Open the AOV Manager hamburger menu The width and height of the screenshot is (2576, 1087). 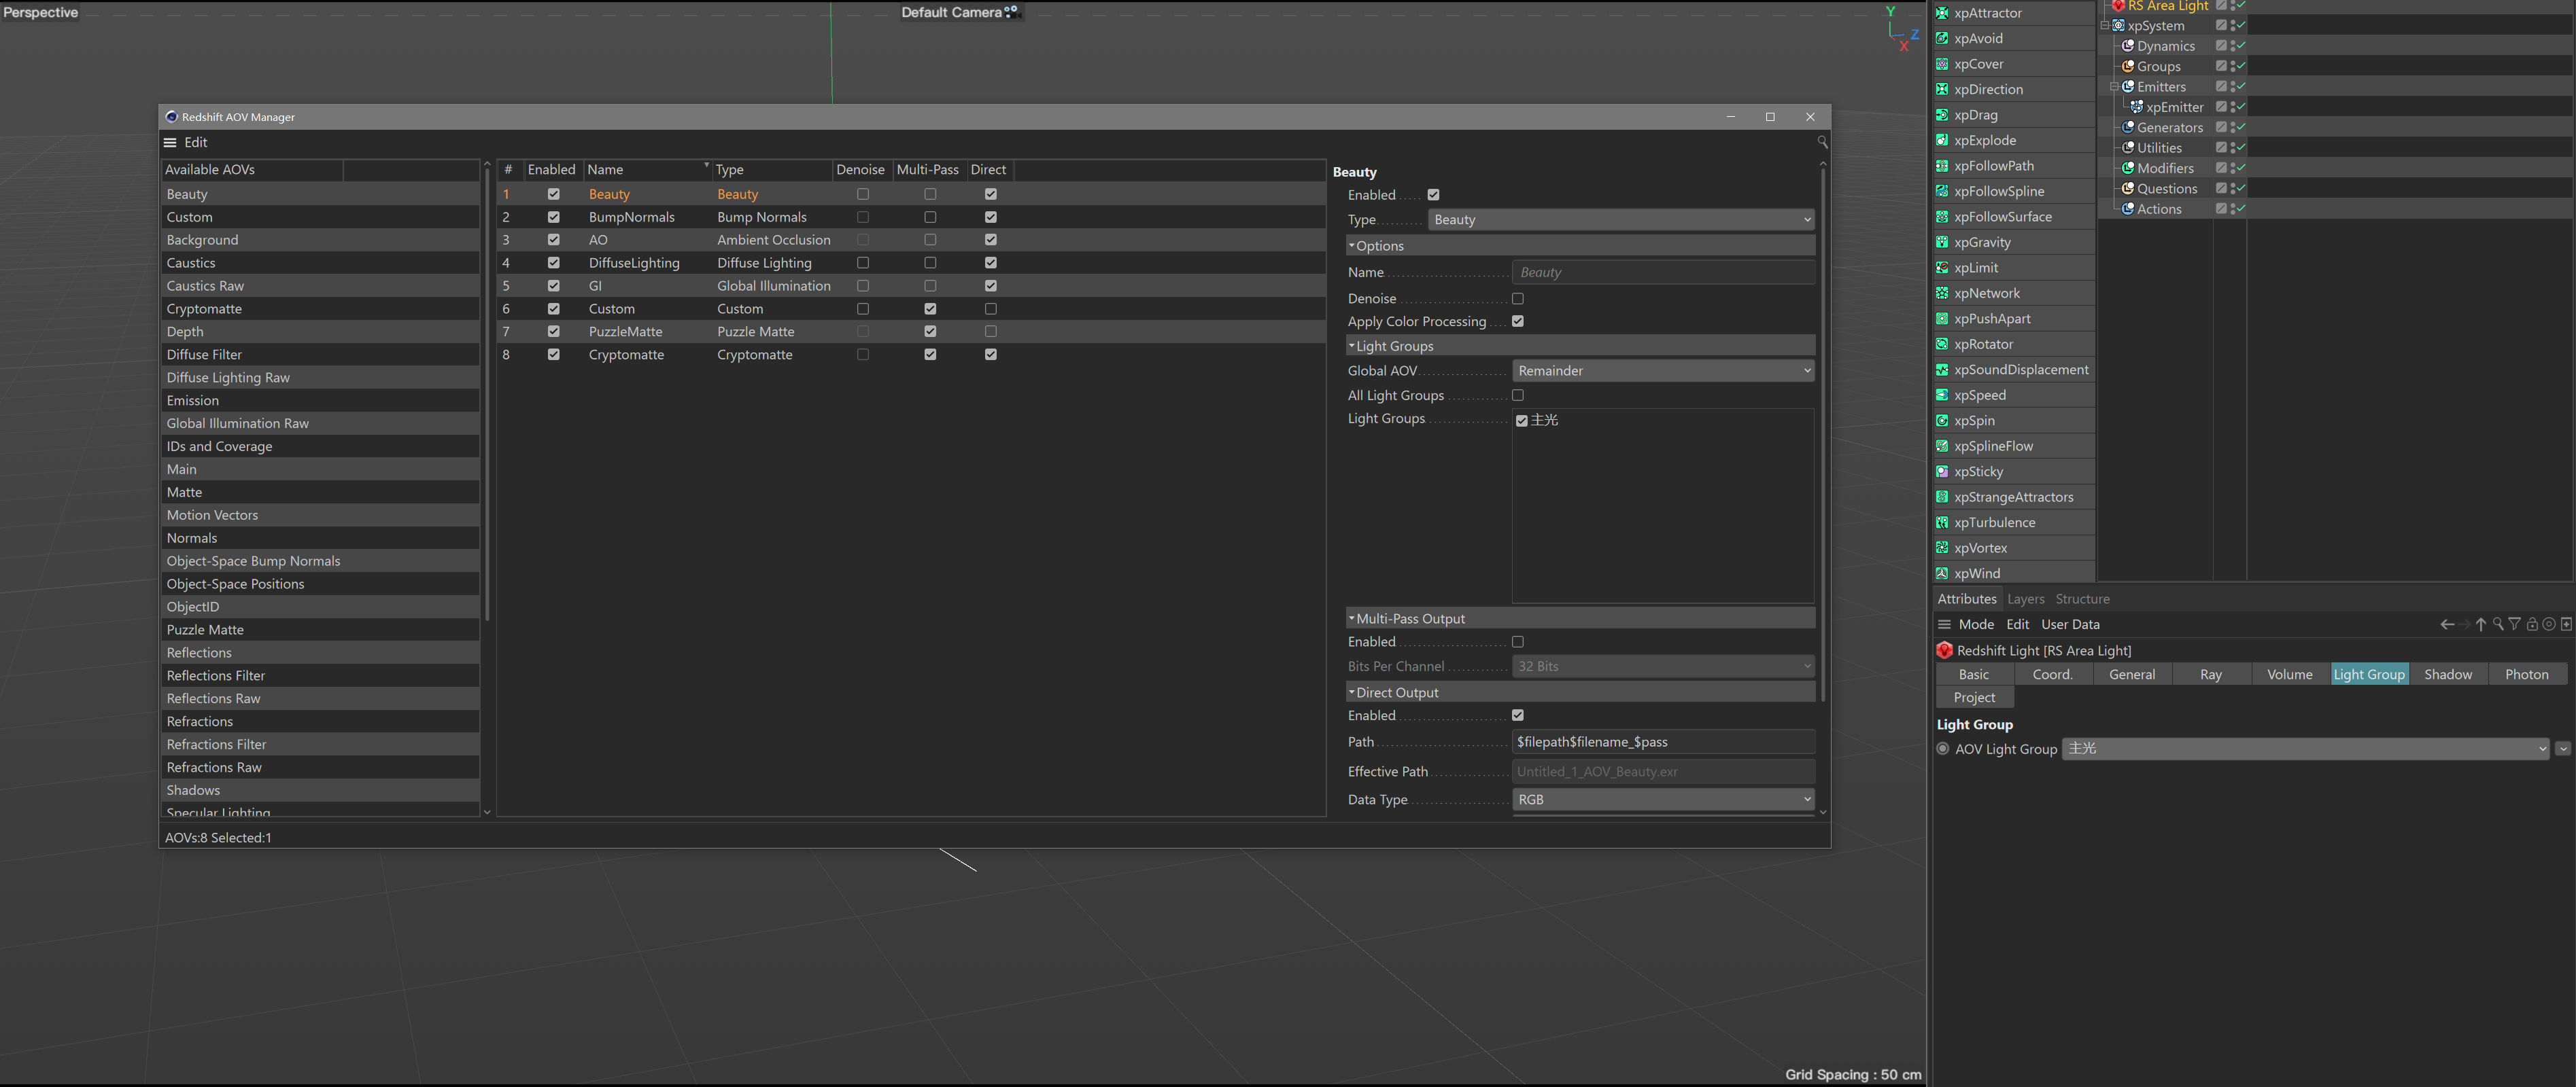pyautogui.click(x=170, y=143)
